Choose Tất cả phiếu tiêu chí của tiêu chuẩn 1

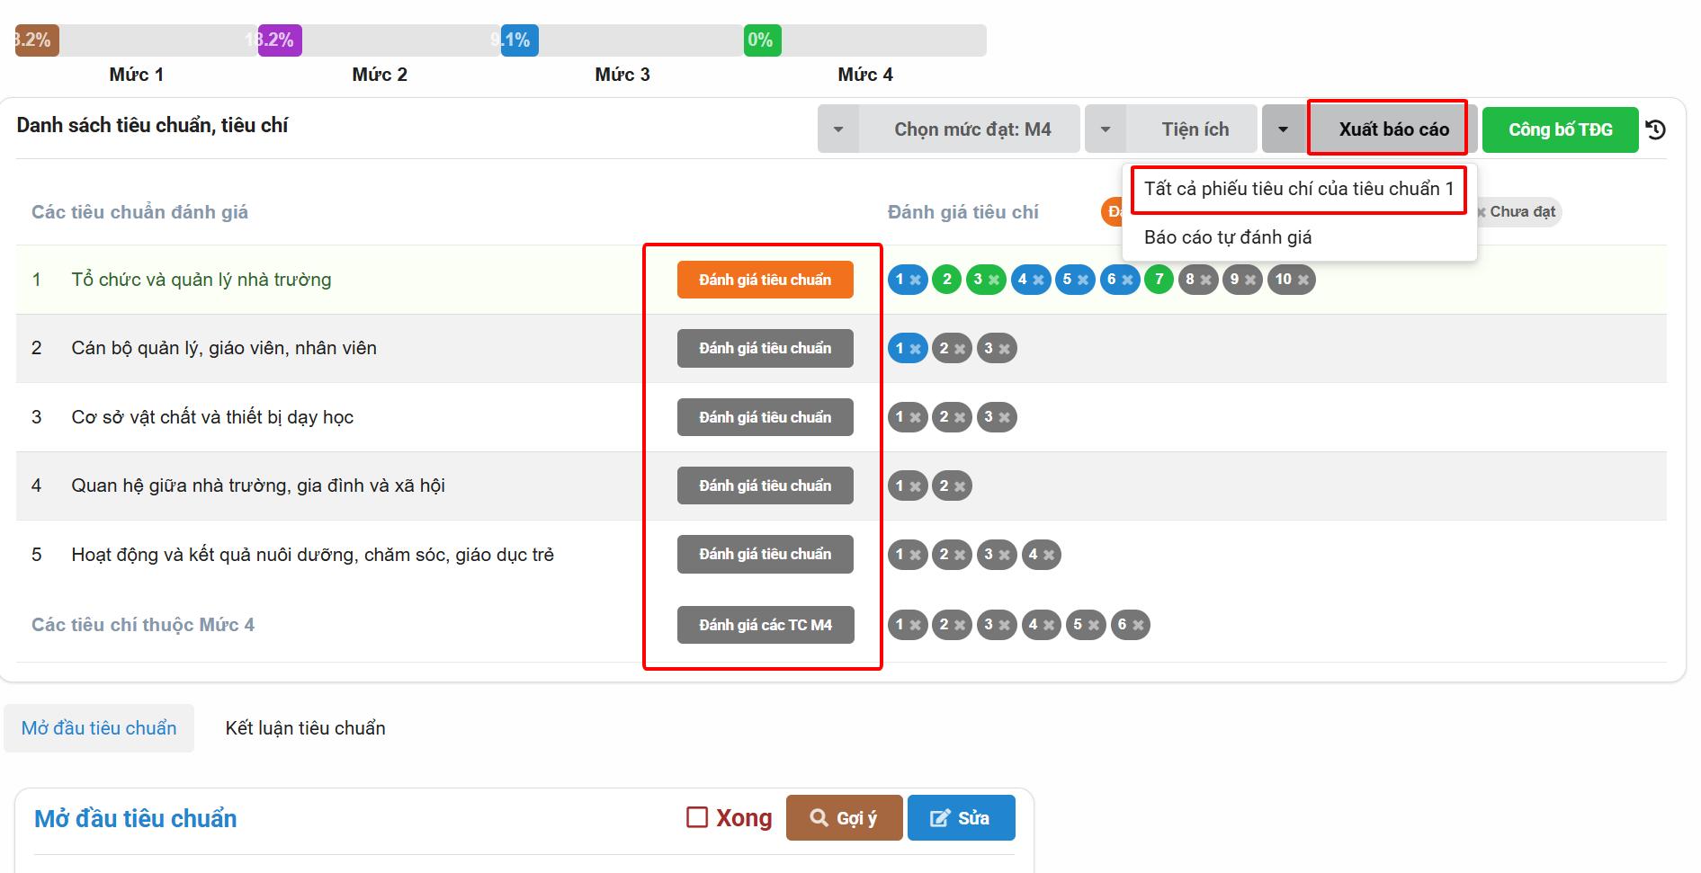1298,189
